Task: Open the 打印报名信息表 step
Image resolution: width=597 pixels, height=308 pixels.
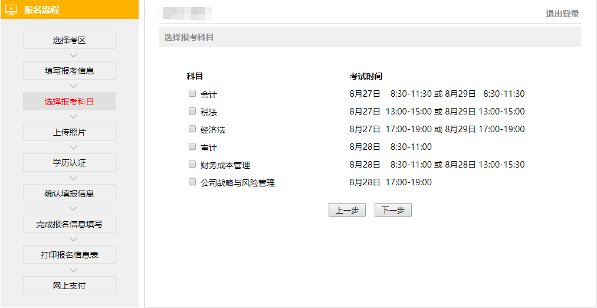Action: point(69,255)
